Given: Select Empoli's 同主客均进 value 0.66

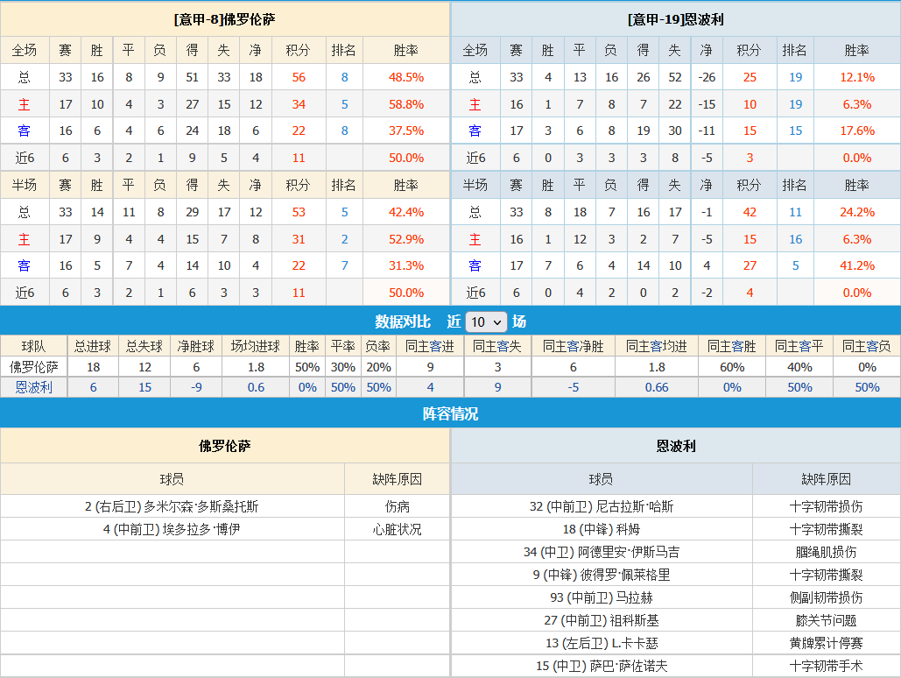Looking at the screenshot, I should [x=657, y=387].
